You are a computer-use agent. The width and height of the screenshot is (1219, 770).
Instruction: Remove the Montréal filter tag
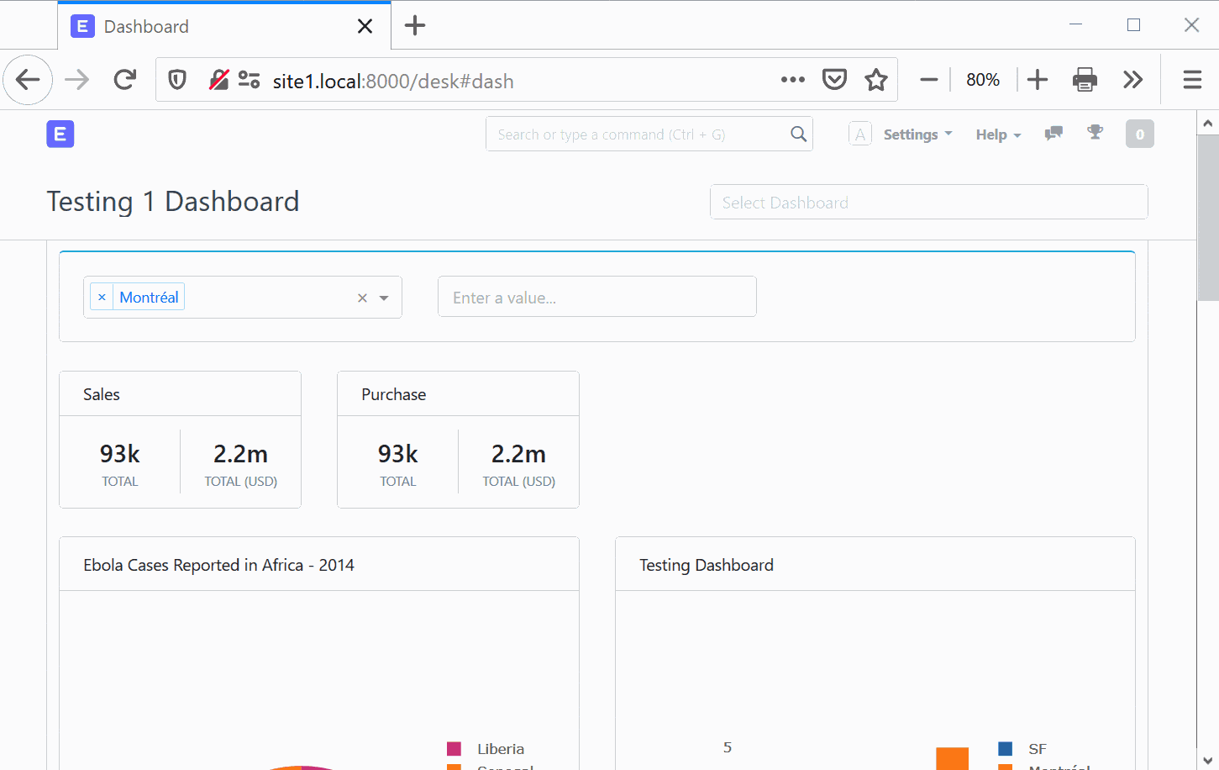[102, 296]
